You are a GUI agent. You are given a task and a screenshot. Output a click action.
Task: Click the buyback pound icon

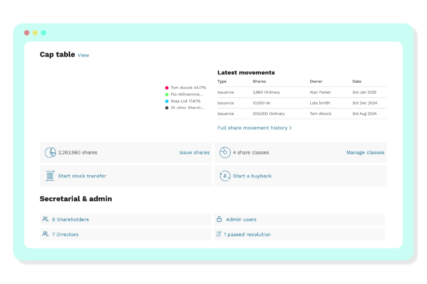pyautogui.click(x=225, y=176)
